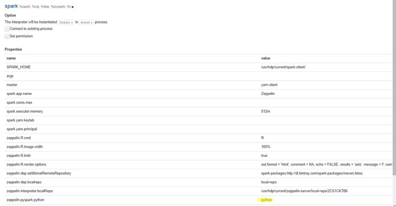396x206 pixels.
Task: Select the 'zeppelin.R.knitr' property
Action: (19, 156)
